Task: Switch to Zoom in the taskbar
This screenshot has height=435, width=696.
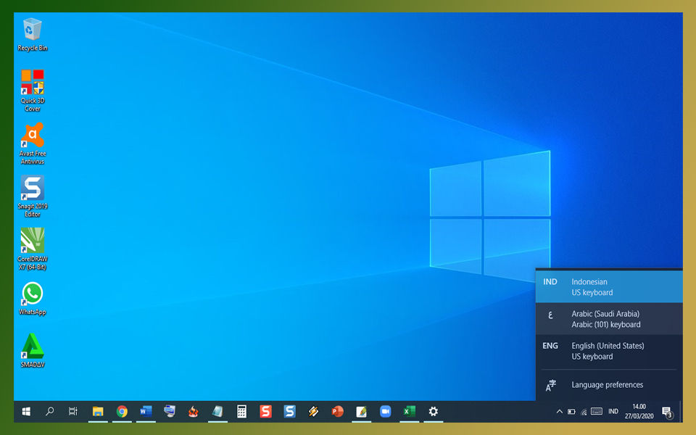Action: click(385, 412)
